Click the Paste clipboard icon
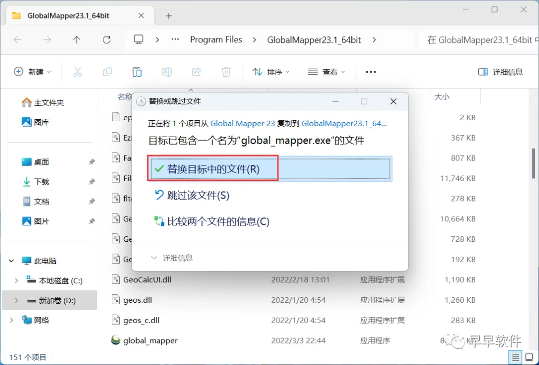This screenshot has width=539, height=365. pyautogui.click(x=137, y=72)
